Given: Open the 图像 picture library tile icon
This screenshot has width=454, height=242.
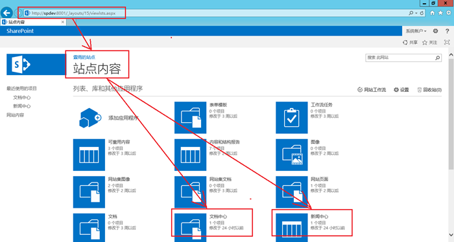Looking at the screenshot, I should pyautogui.click(x=292, y=155).
